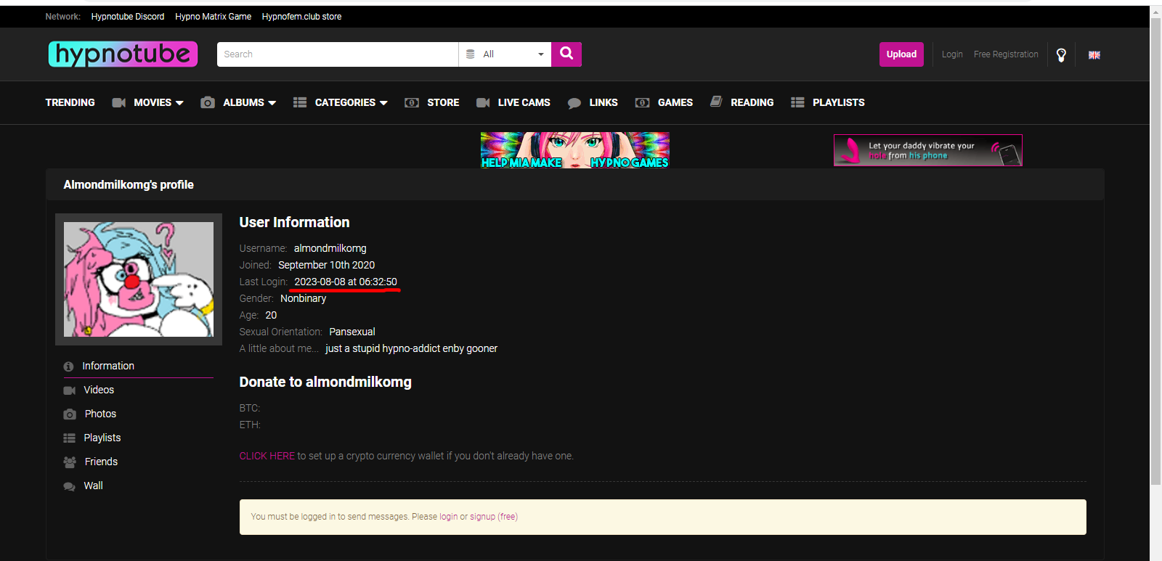1162x561 pixels.
Task: Select the Videos profile tab
Action: click(99, 390)
